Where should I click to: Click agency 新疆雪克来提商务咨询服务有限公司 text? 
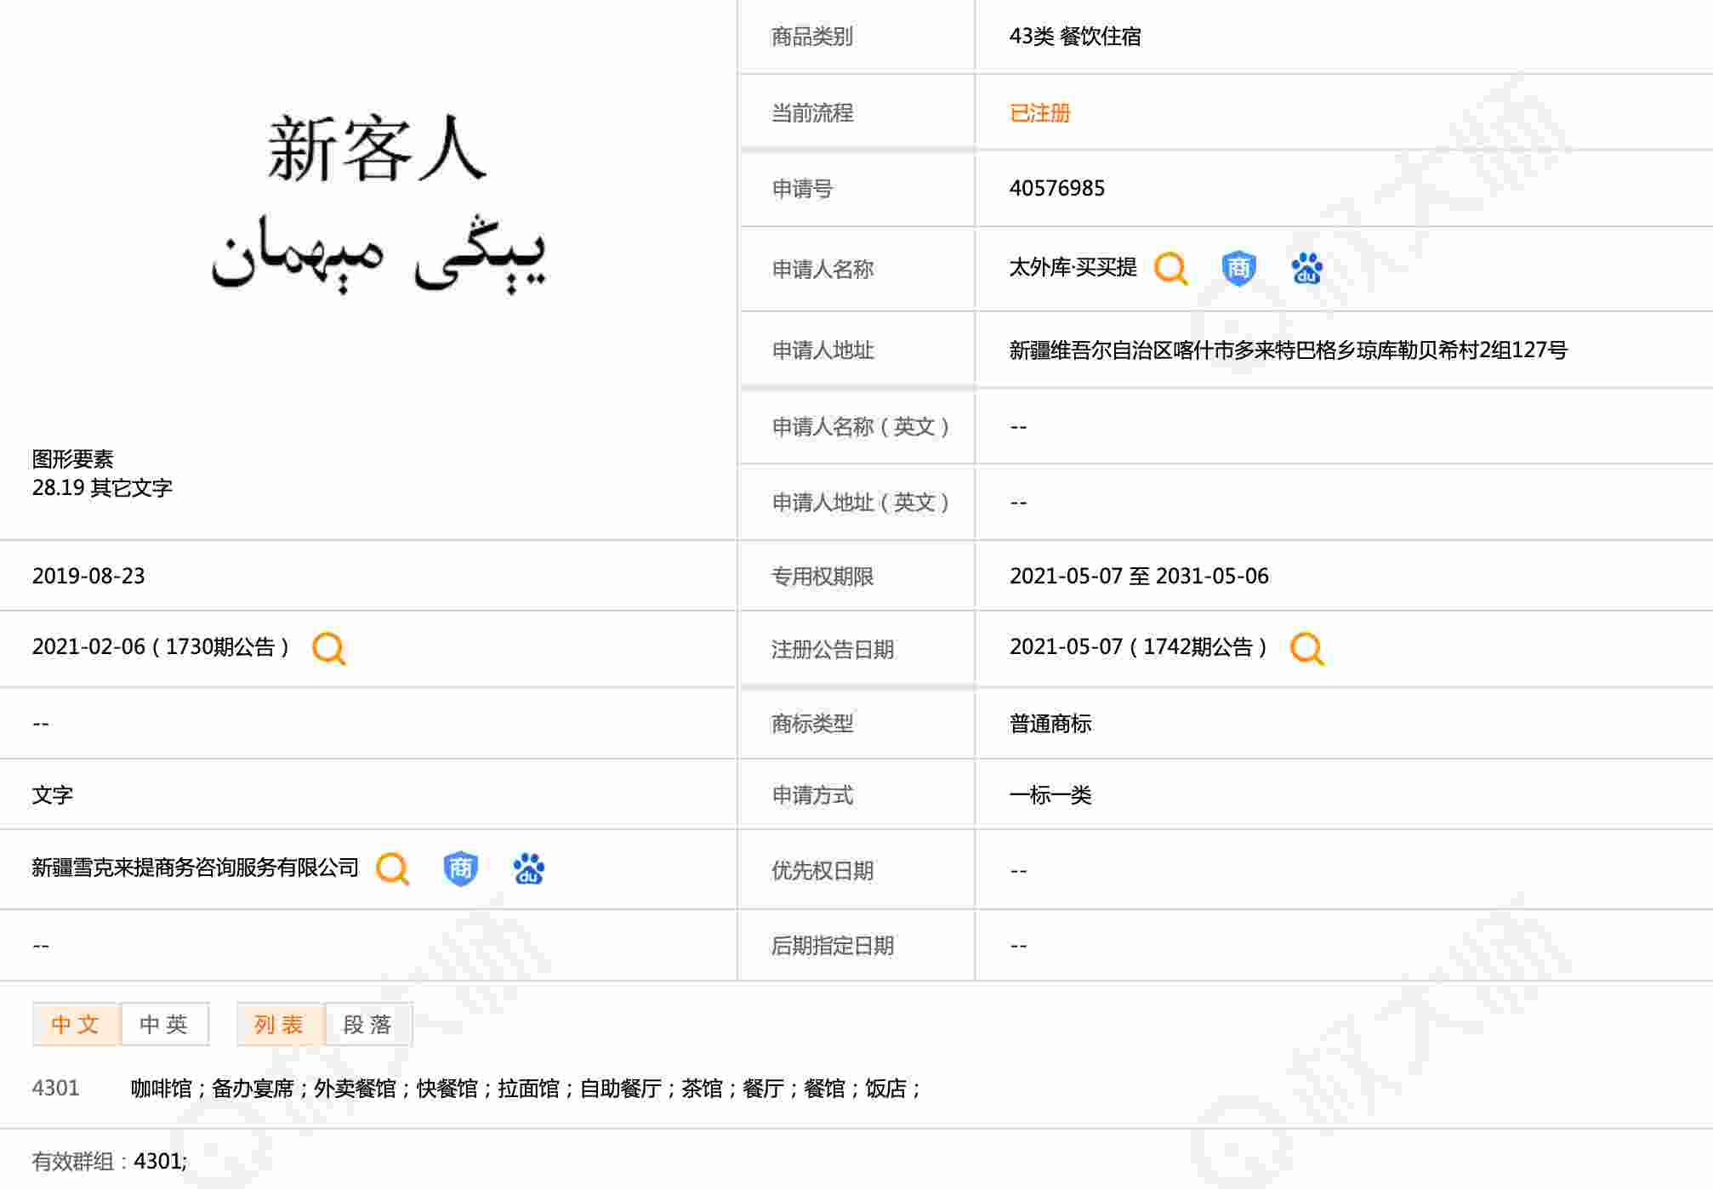[x=195, y=868]
